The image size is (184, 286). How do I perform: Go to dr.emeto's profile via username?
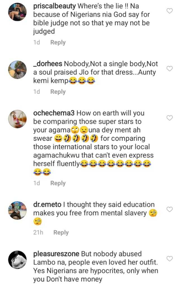47,205
